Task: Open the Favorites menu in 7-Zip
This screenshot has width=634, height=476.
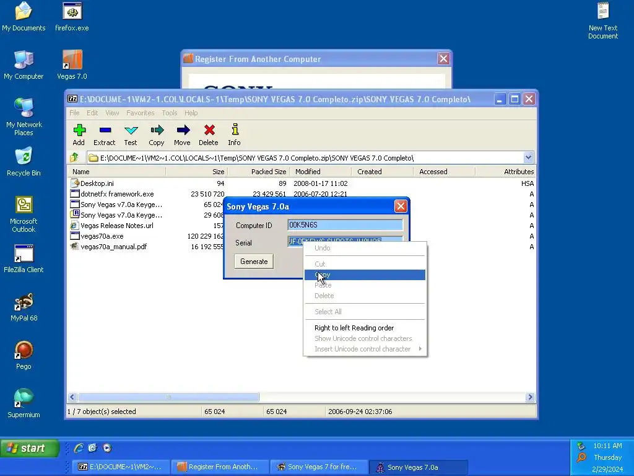Action: 141,113
